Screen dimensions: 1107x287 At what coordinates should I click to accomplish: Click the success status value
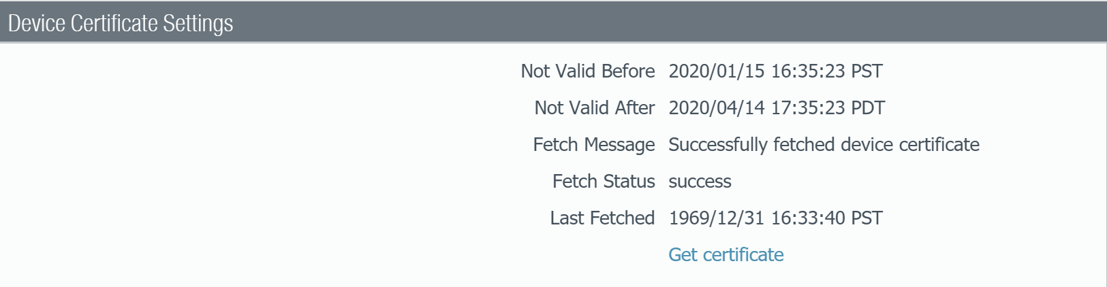click(700, 182)
